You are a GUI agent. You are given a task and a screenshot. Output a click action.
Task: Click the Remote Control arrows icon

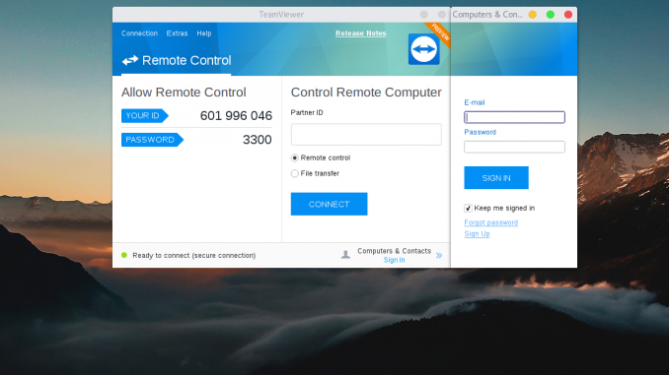(x=129, y=60)
